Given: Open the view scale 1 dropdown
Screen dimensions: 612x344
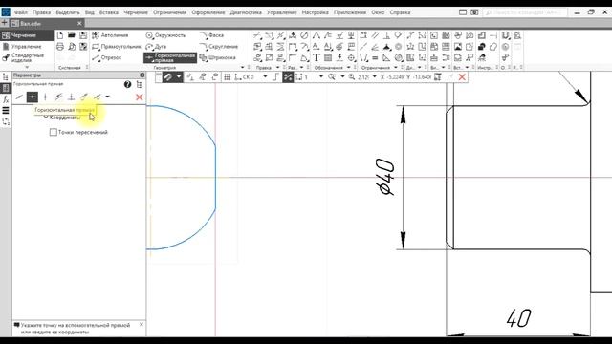Looking at the screenshot, I should pyautogui.click(x=321, y=77).
